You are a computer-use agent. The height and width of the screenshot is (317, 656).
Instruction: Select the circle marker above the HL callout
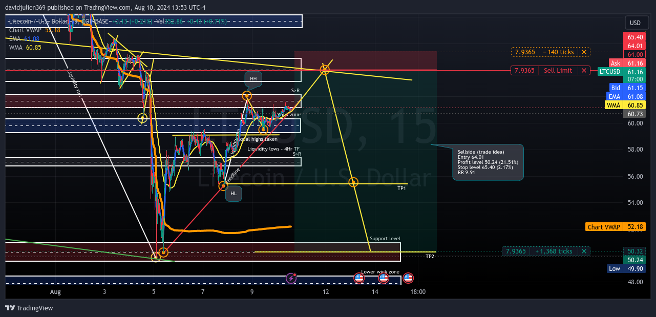click(223, 185)
